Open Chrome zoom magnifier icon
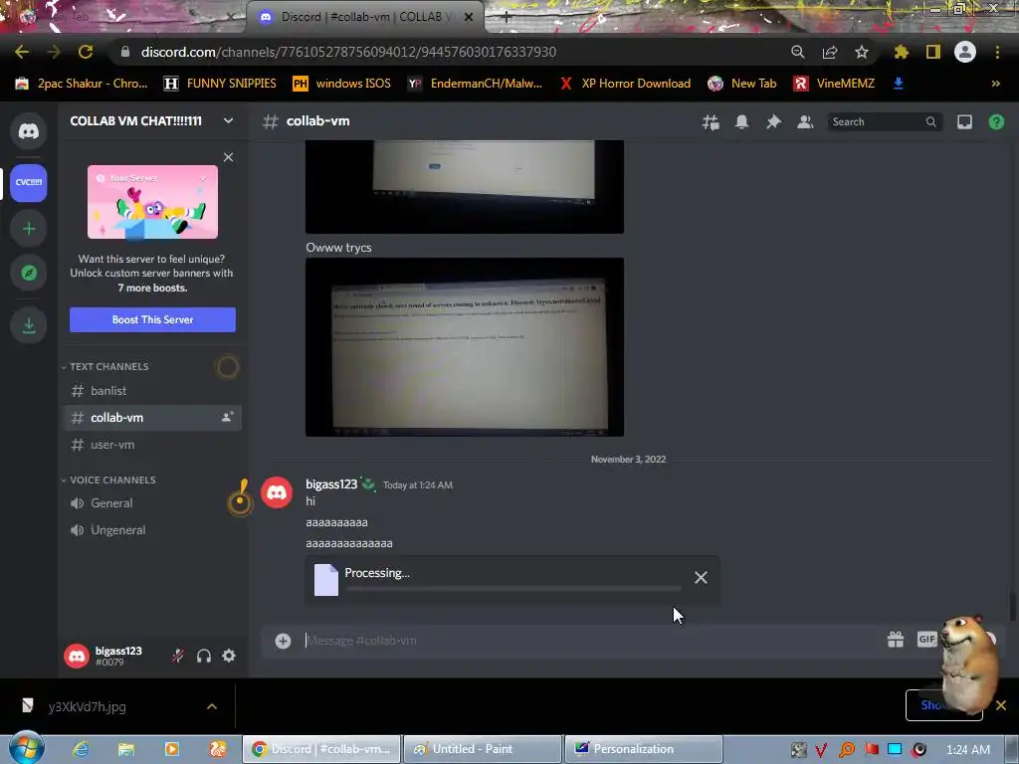The height and width of the screenshot is (764, 1019). (x=797, y=52)
